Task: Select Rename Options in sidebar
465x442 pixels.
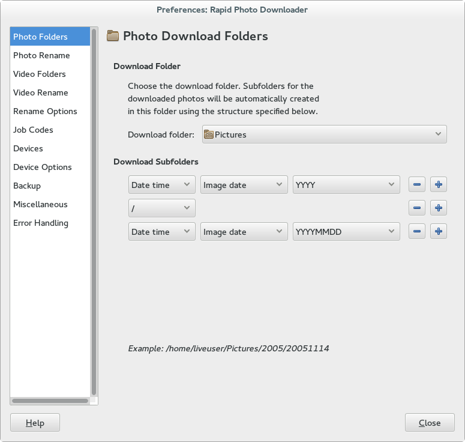Action: pos(50,111)
